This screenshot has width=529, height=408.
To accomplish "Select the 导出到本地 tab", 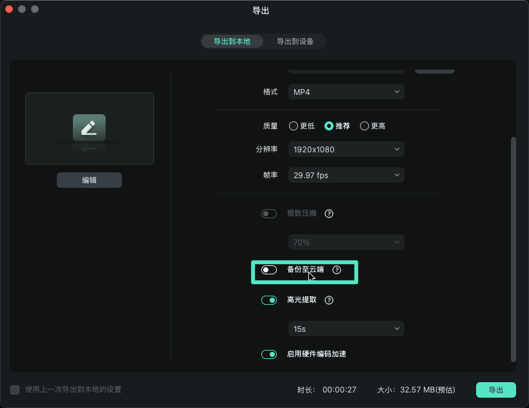I will 232,41.
